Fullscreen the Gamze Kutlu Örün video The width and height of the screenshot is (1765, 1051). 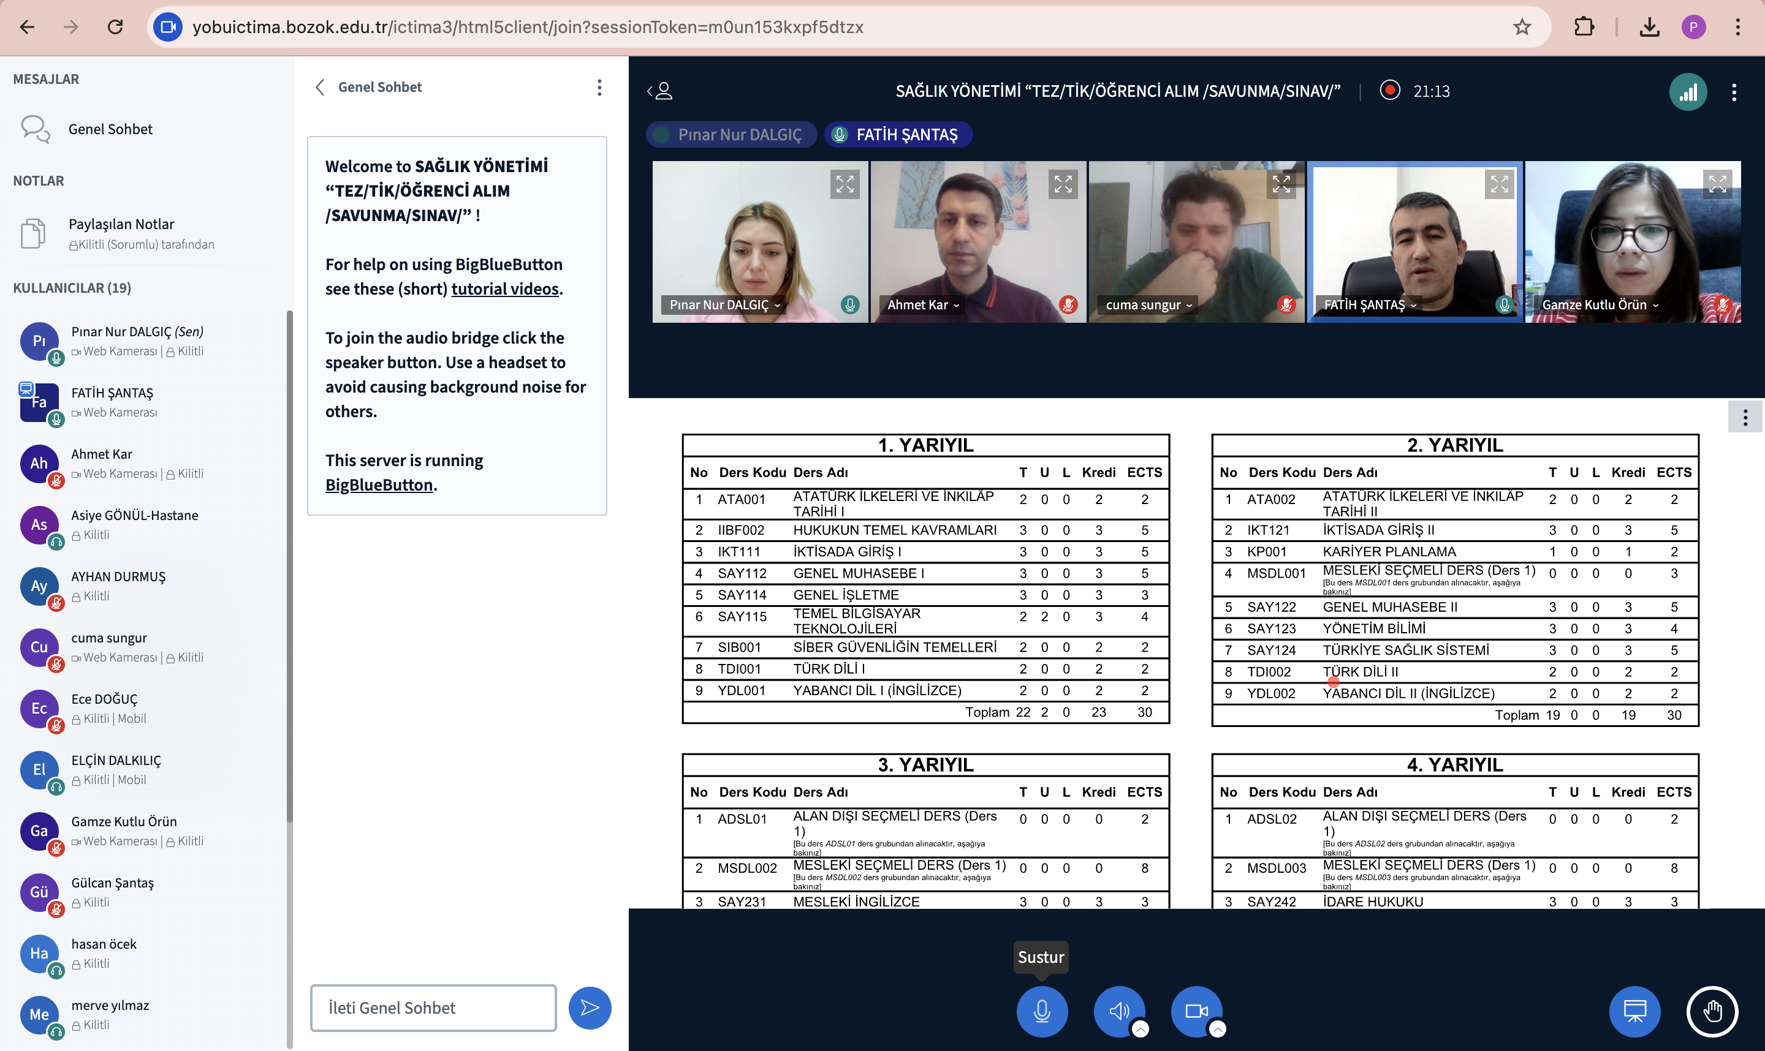(x=1717, y=184)
